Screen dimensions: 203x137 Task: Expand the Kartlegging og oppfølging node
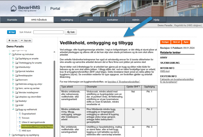10,135
